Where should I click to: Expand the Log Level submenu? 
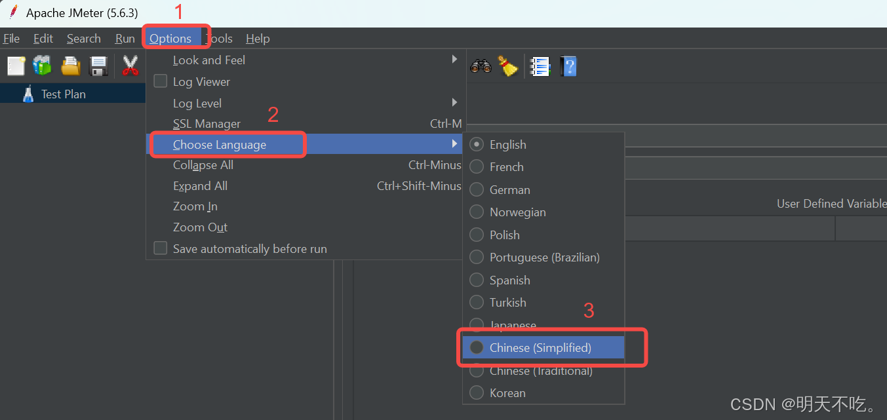click(x=305, y=103)
